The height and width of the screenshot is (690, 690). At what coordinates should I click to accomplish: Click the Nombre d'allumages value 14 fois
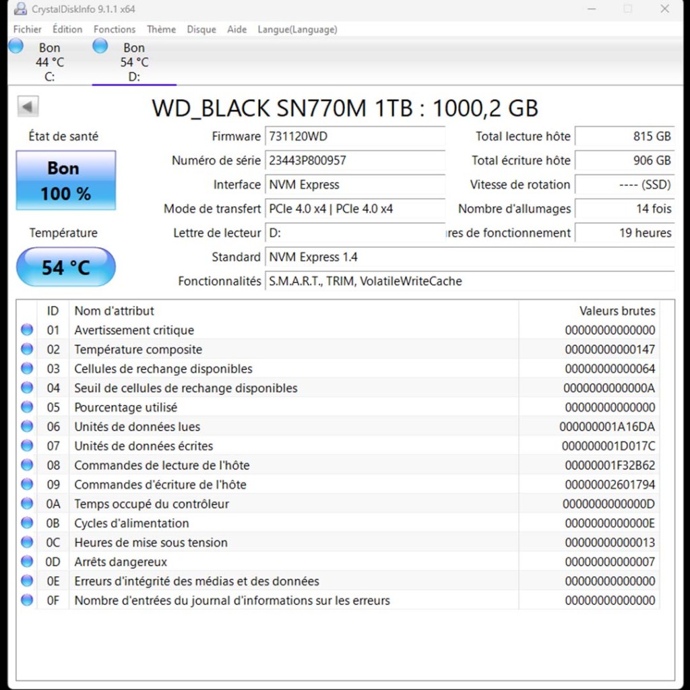pos(625,209)
